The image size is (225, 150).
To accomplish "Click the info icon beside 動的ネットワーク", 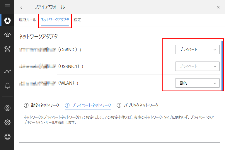I will point(26,105).
